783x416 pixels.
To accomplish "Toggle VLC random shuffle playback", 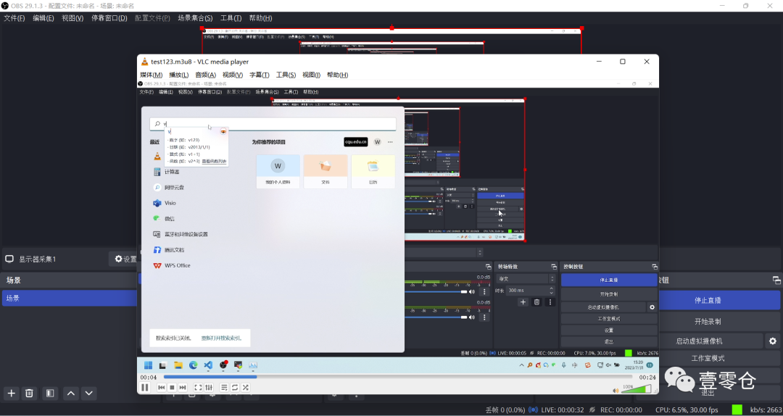I will point(246,388).
